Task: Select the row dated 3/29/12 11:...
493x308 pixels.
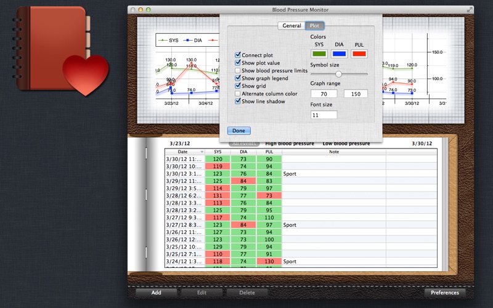Action: [x=301, y=181]
